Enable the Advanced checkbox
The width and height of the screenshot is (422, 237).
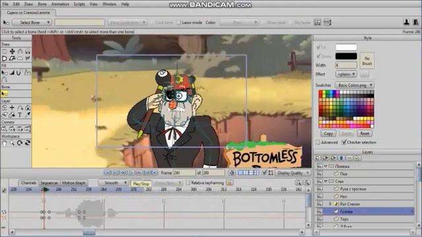pos(318,142)
